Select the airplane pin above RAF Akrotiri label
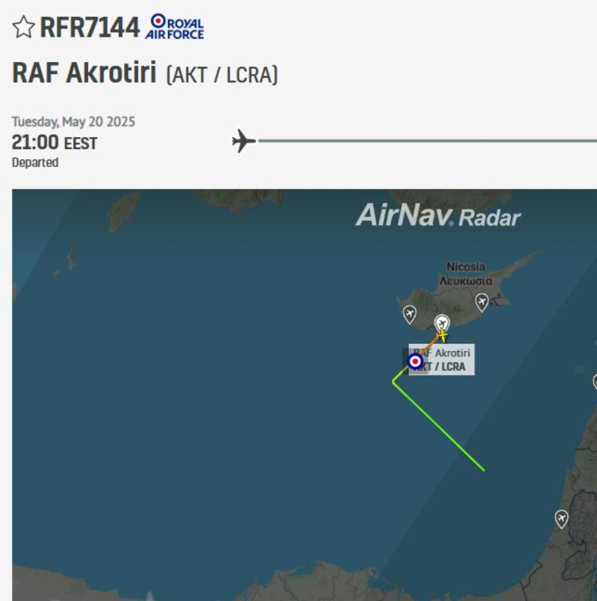 pos(443,322)
